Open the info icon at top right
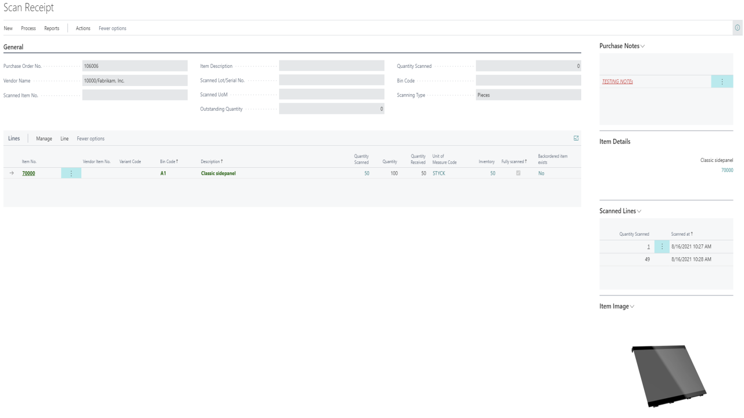Viewport: 744px width, 418px height. click(x=738, y=28)
